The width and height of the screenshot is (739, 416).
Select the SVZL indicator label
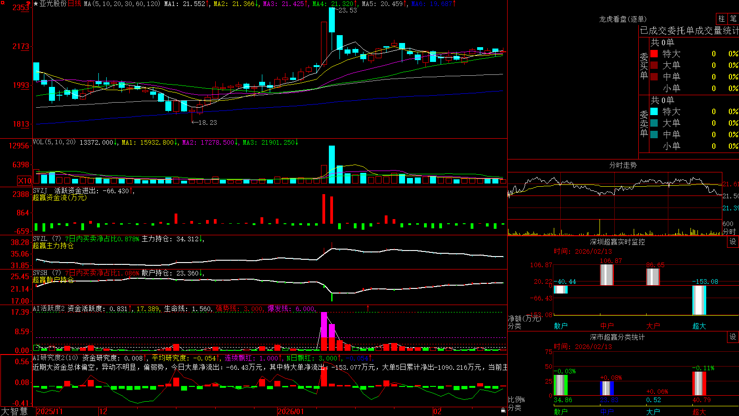[40, 239]
